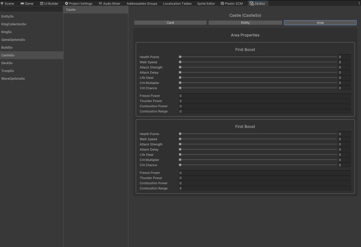Select Castle in the second column

70,9
